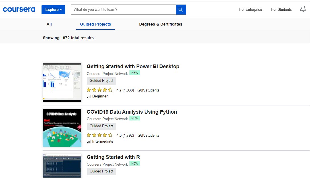The height and width of the screenshot is (179, 310).
Task: Open the Degrees & Certificates tab
Action: tap(160, 24)
